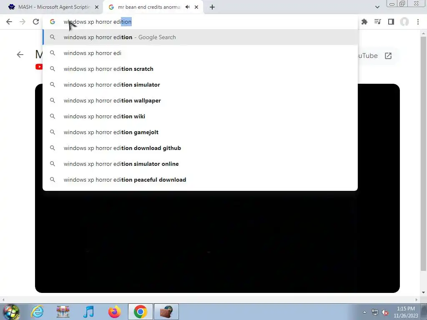The image size is (427, 320).
Task: Select the 'horror edition wallpaper' suggestion
Action: (x=200, y=100)
